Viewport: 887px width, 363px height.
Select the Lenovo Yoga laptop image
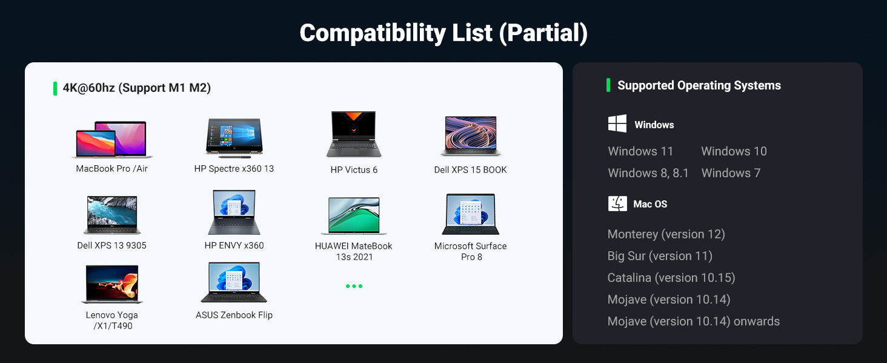(112, 284)
